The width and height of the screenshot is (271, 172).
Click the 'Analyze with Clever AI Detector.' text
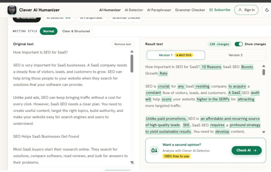point(186,151)
